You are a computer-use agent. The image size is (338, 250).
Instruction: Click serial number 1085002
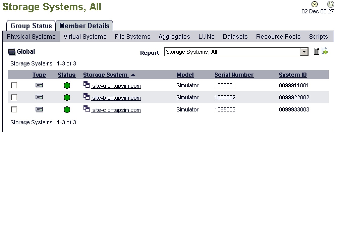[225, 98]
